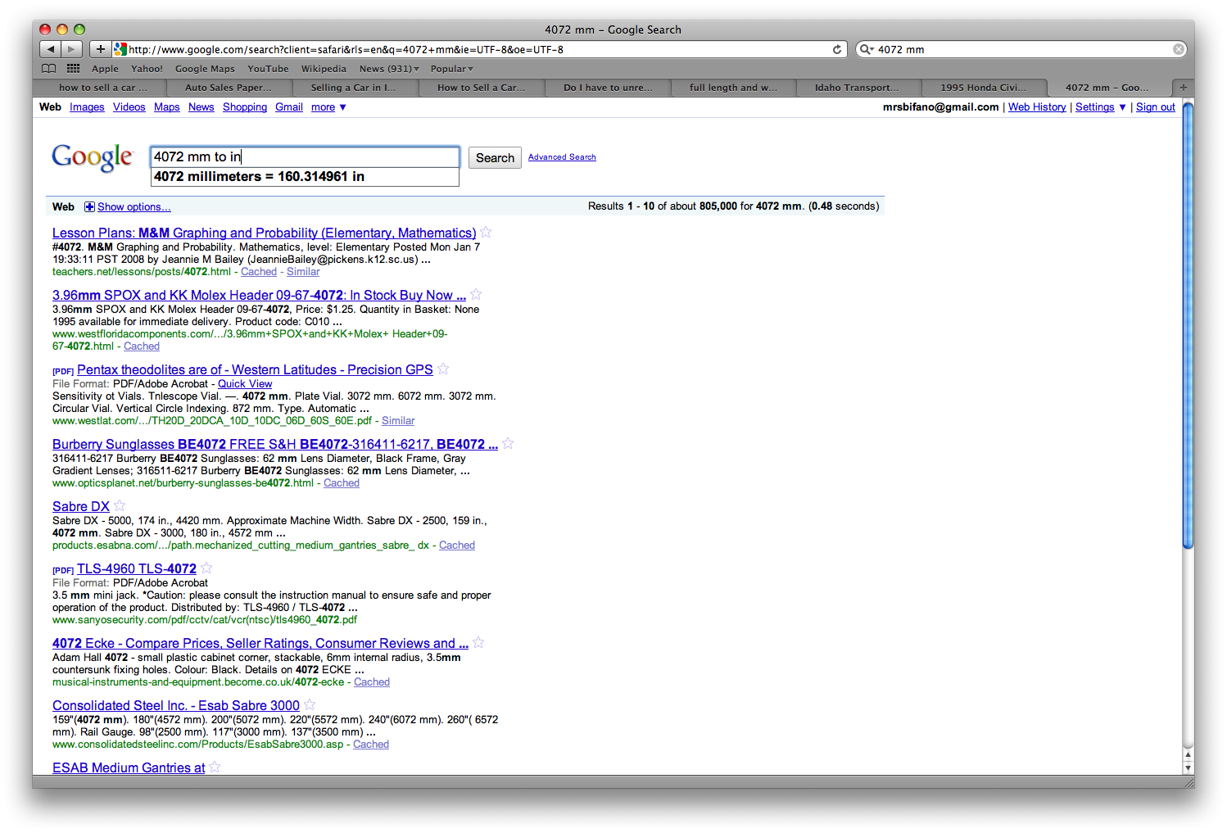
Task: Switch to the 'How to Sell a Car...' tab
Action: point(481,88)
